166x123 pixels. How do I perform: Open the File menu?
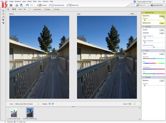[x=2, y=1]
